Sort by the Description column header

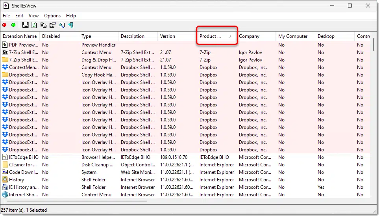click(x=138, y=36)
